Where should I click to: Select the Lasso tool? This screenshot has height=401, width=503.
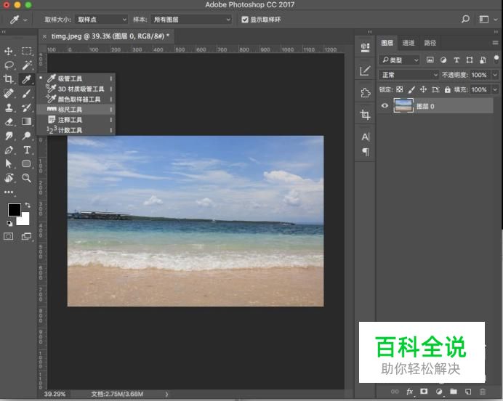click(9, 65)
